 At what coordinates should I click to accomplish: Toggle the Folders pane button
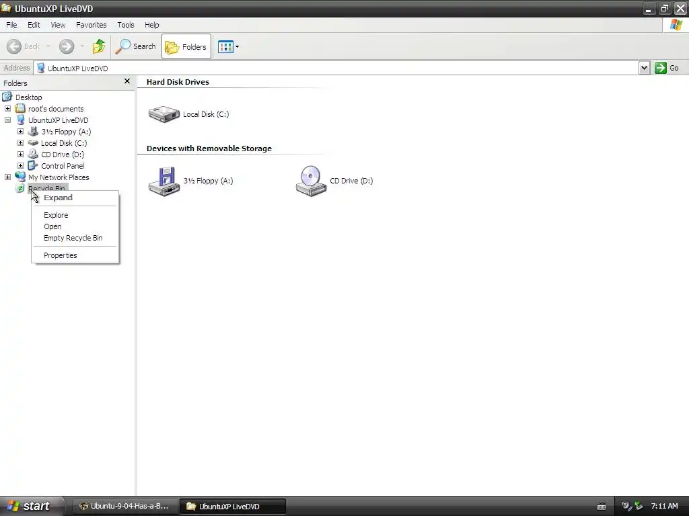tap(186, 46)
